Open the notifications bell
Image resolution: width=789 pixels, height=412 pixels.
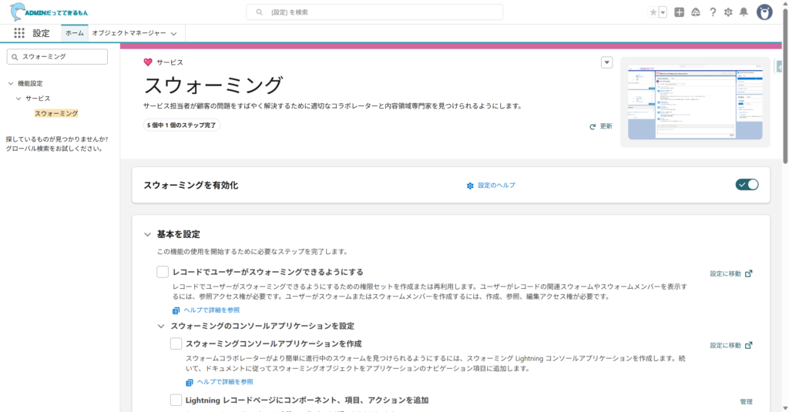click(x=744, y=12)
